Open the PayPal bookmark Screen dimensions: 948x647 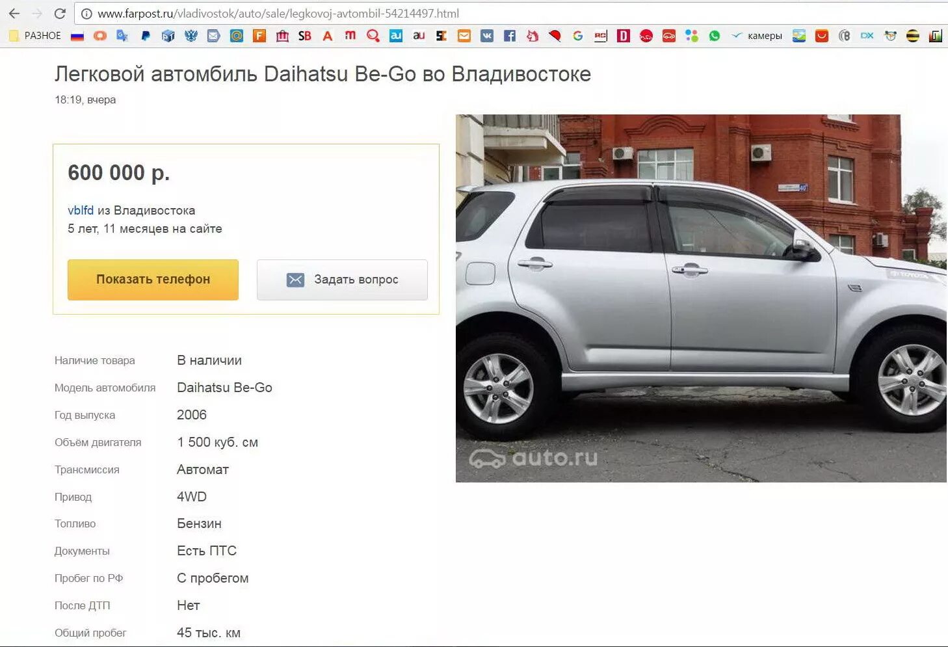click(146, 36)
